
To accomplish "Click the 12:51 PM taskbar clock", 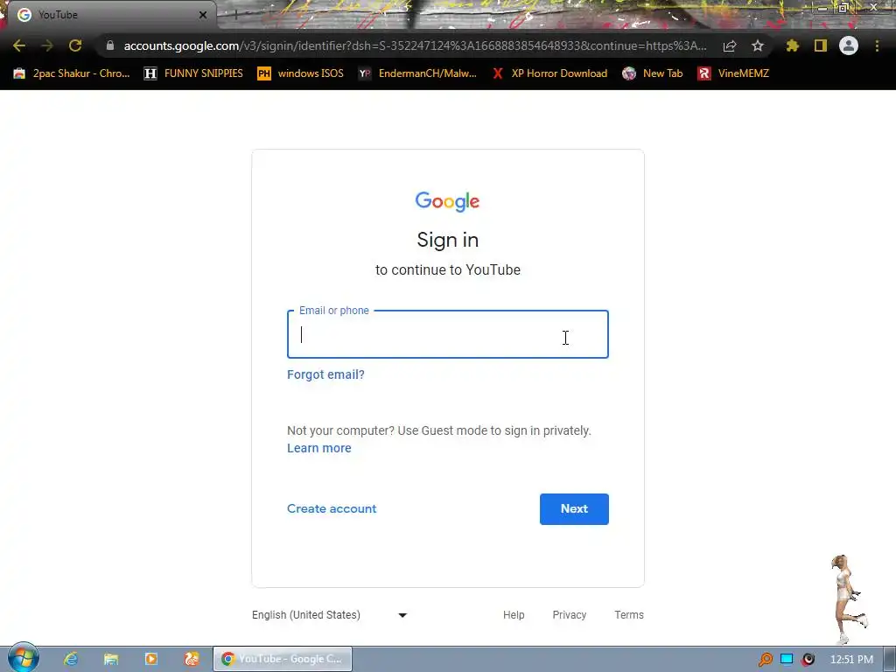I will click(x=851, y=660).
